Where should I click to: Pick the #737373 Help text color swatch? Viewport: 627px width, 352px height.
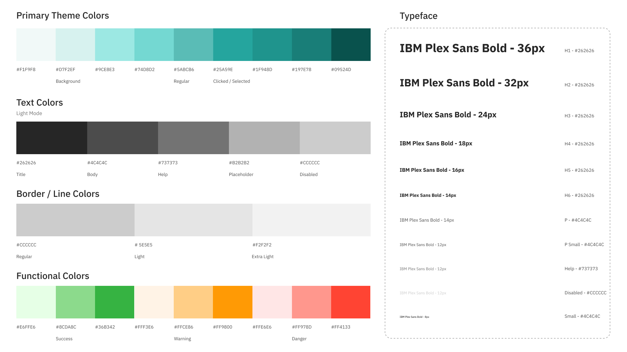click(x=193, y=138)
